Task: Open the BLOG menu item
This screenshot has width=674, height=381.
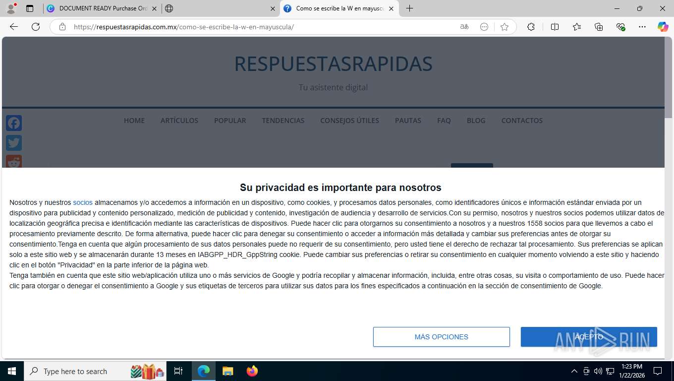Action: click(476, 121)
